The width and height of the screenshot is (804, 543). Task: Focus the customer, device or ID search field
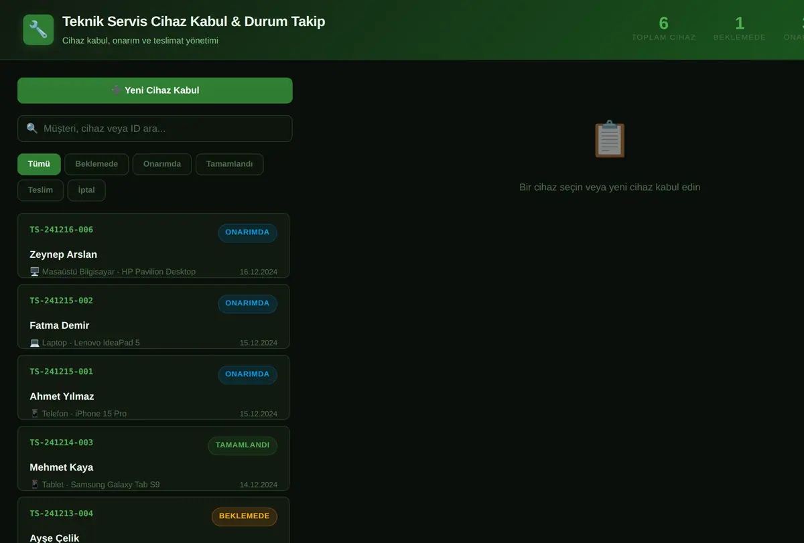pos(155,129)
